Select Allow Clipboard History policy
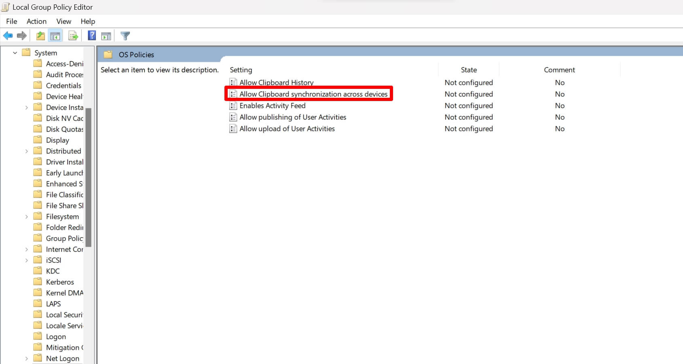The height and width of the screenshot is (364, 683). click(277, 82)
